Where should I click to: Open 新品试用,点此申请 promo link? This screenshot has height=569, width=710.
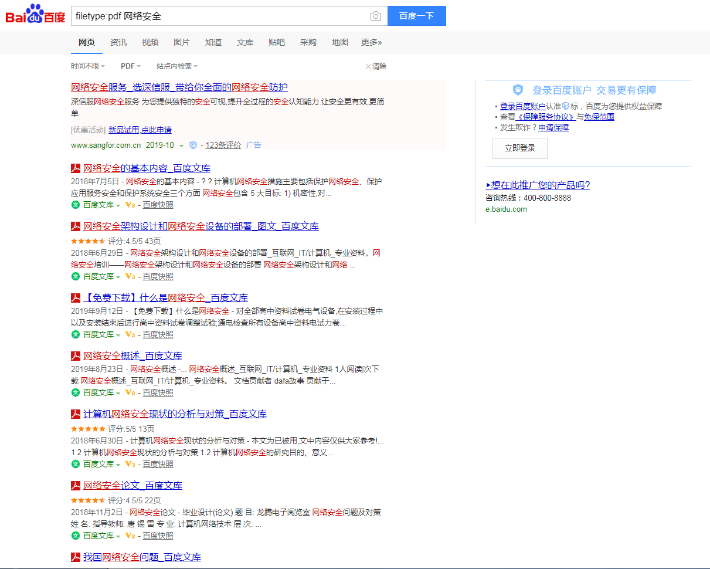[x=140, y=130]
